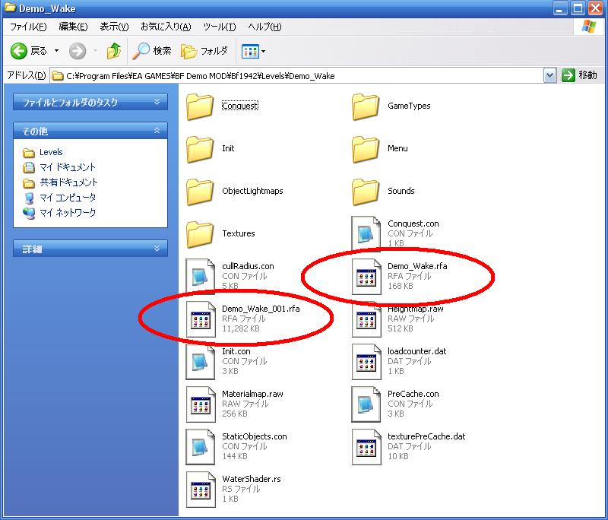Select the Demo_Wake.rfa file icon

click(x=366, y=277)
